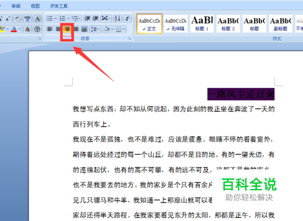
Task: Open the font color dropdown arrow
Action: (x=19, y=29)
